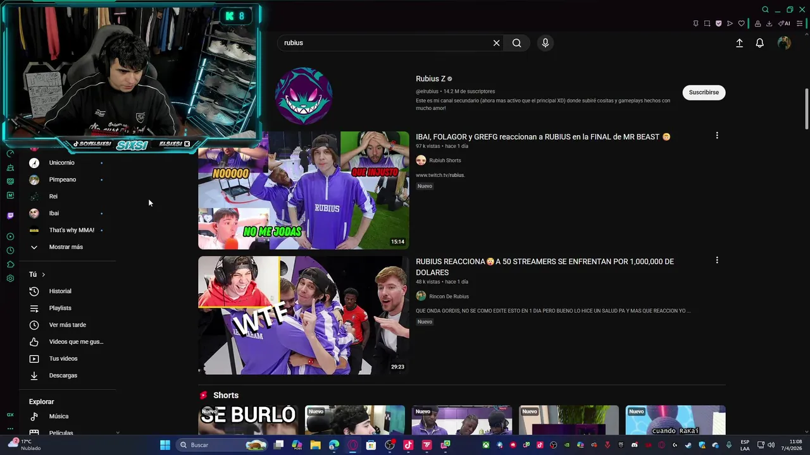This screenshot has height=455, width=810.
Task: Open the upload/create icon in YouTube's header
Action: [x=739, y=43]
